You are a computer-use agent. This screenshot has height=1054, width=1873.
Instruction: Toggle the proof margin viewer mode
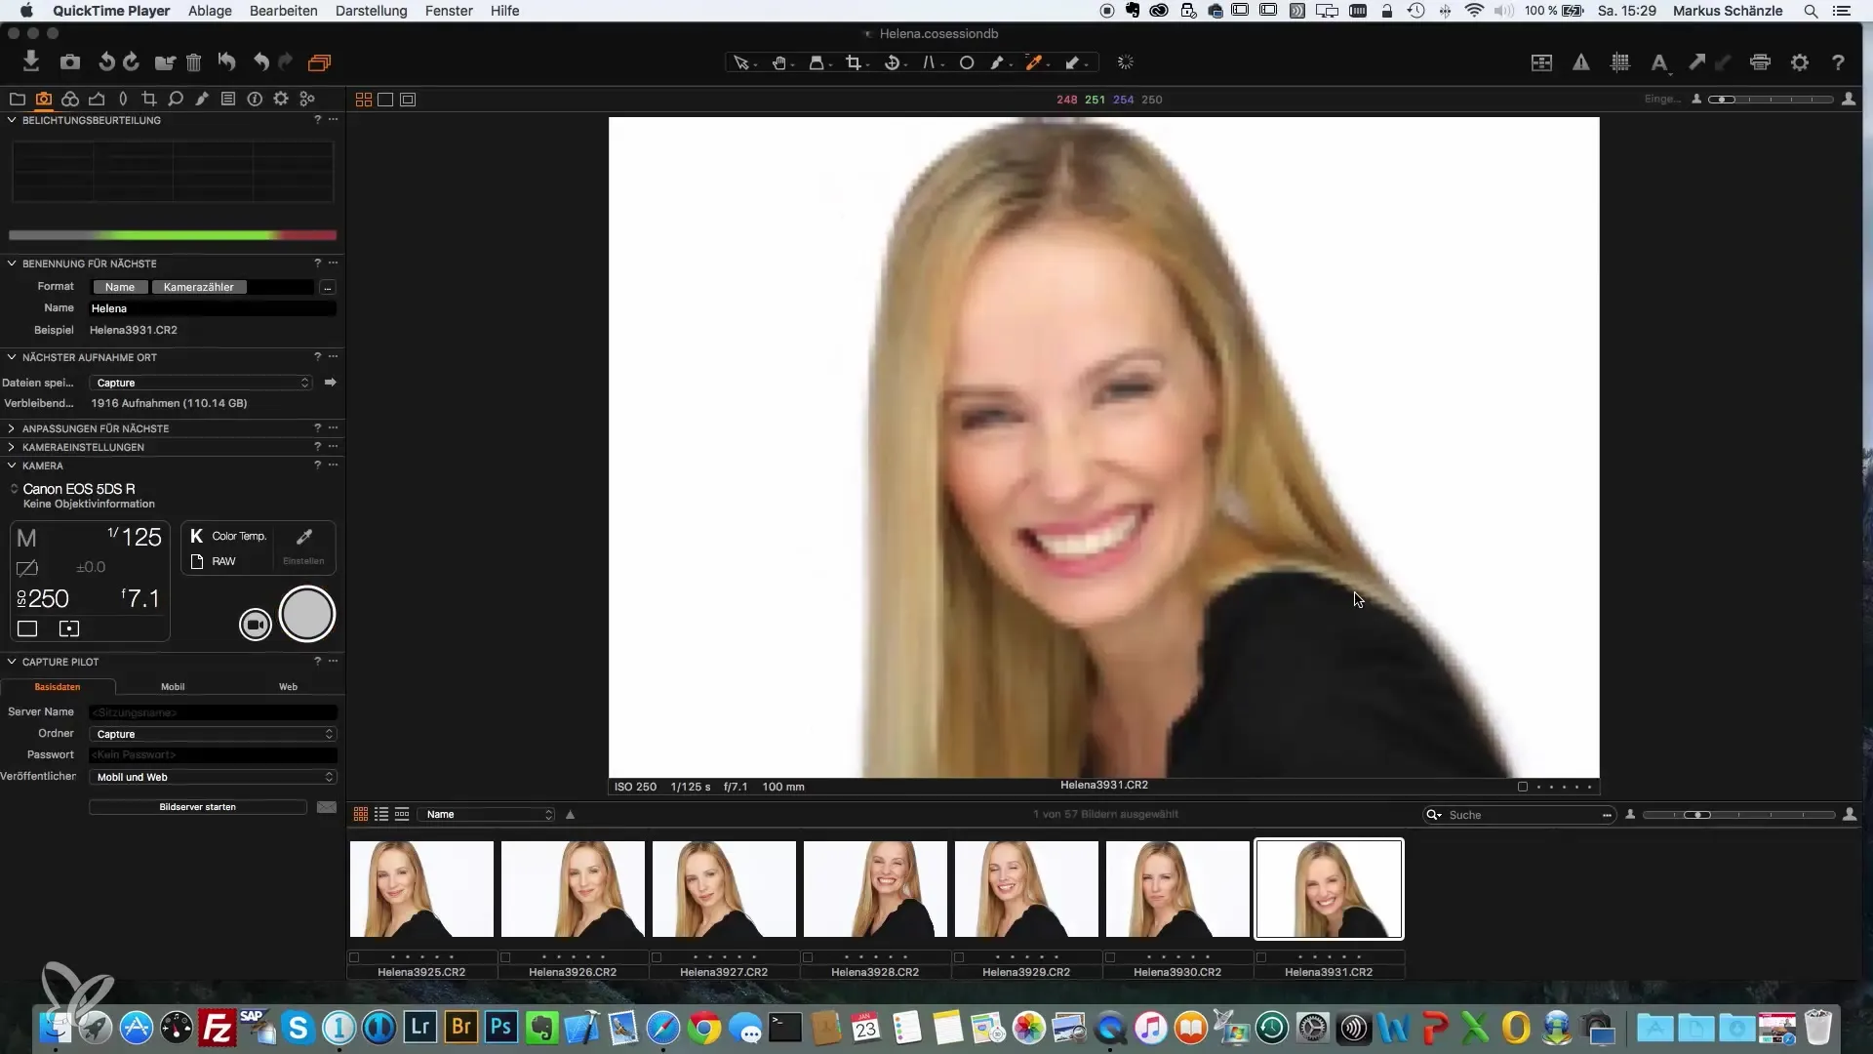(x=408, y=100)
